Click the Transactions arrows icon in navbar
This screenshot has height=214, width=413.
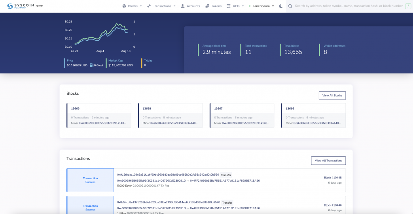coord(149,6)
